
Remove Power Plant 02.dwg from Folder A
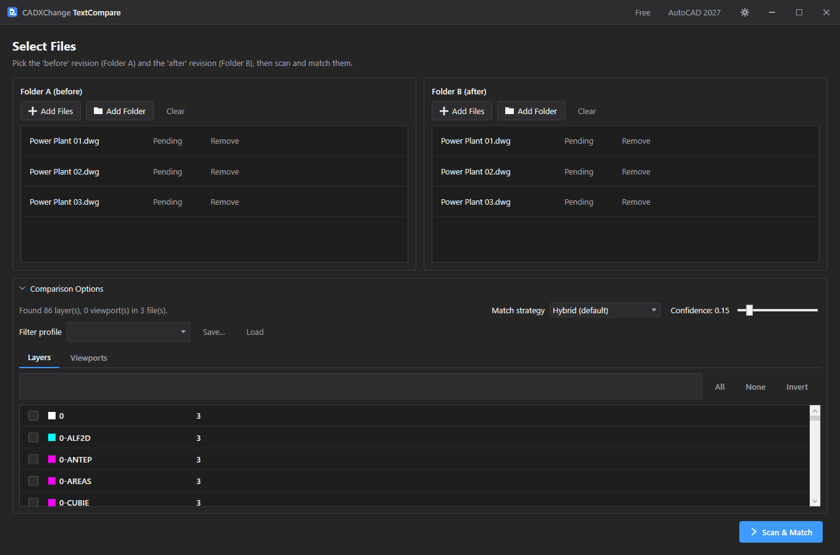(x=225, y=172)
